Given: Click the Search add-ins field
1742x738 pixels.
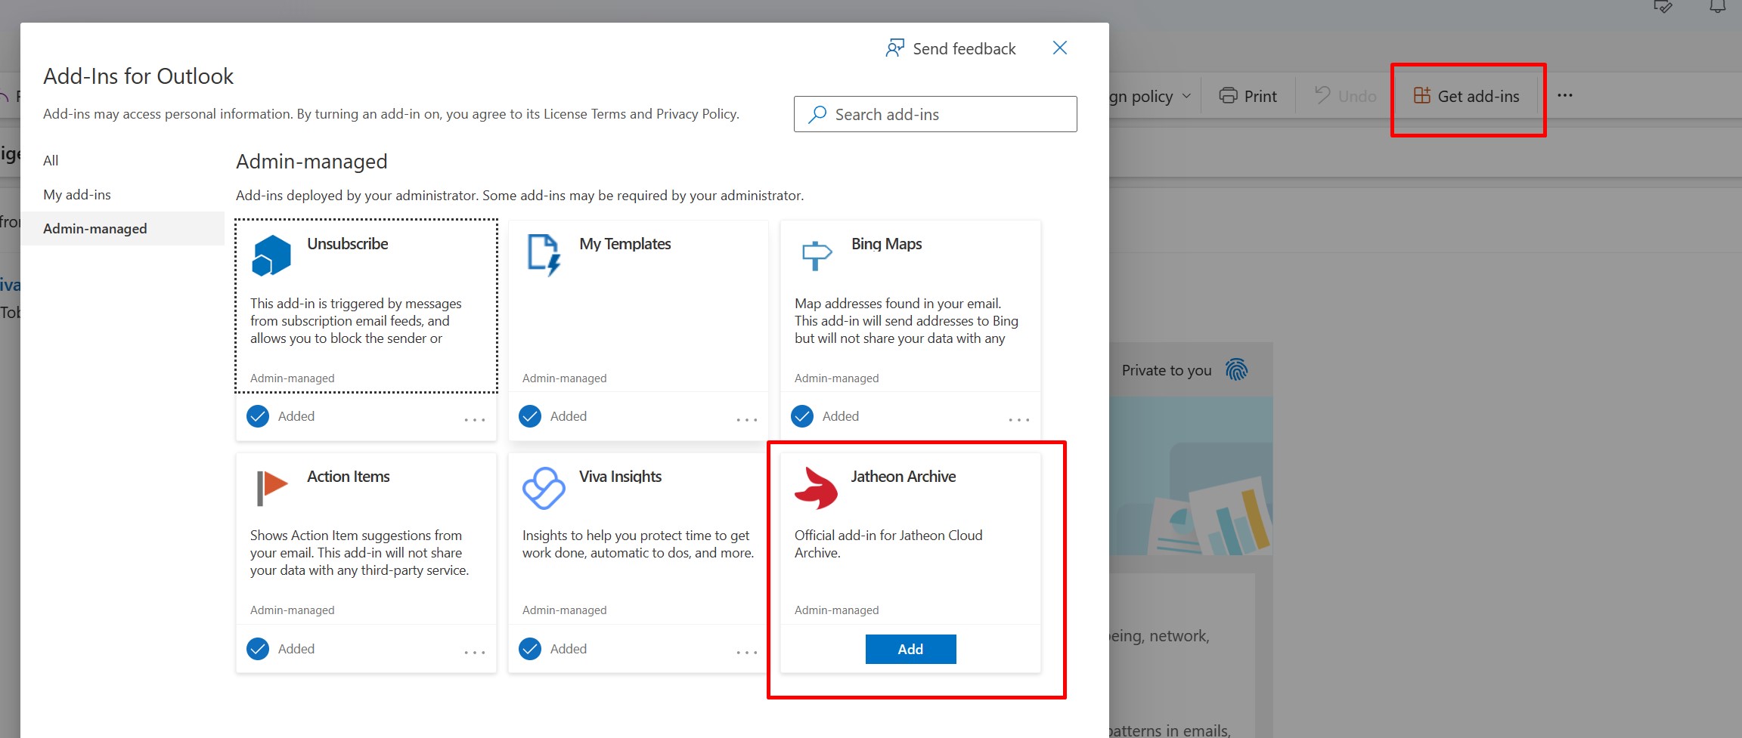Looking at the screenshot, I should pyautogui.click(x=935, y=114).
